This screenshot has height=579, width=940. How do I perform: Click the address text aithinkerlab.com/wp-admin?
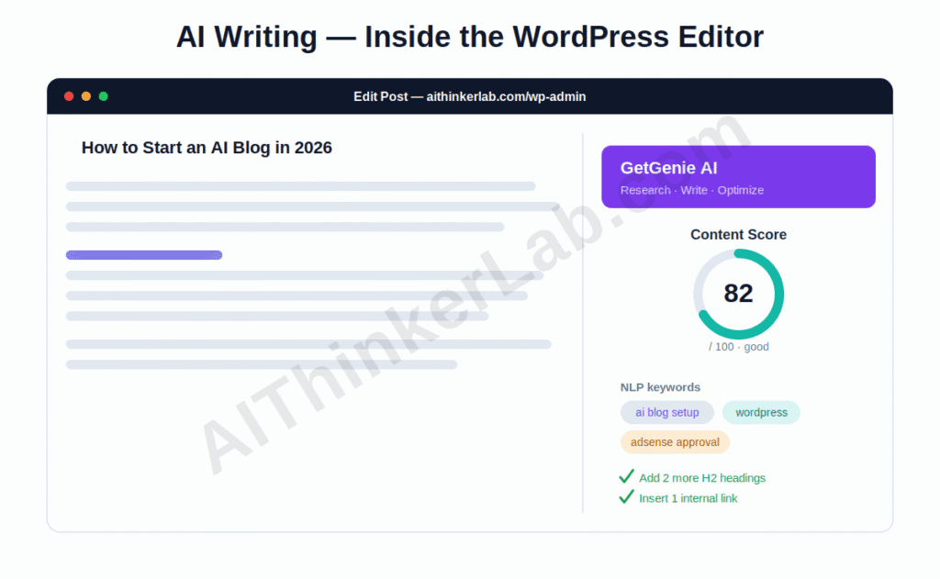tap(506, 96)
